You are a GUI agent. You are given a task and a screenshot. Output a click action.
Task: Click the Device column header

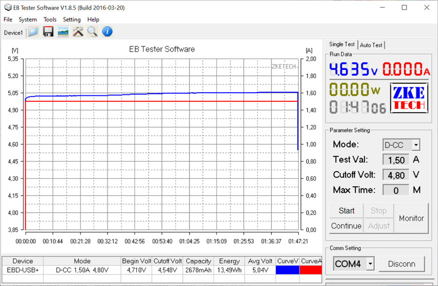tap(22, 261)
